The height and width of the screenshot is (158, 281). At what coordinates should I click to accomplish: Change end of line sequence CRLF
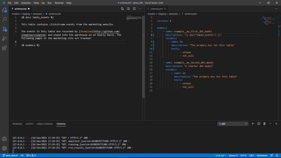point(252,155)
